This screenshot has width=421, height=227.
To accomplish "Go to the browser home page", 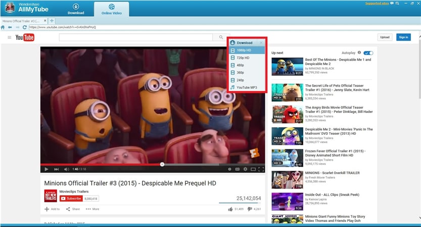I will pos(3,27).
